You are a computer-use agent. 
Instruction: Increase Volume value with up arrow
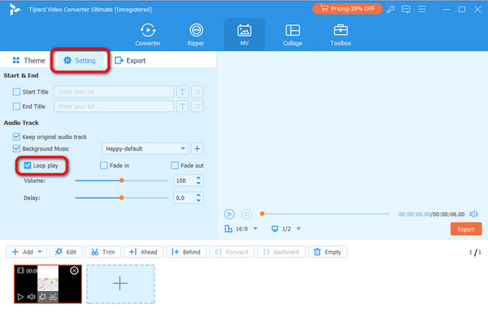[198, 178]
